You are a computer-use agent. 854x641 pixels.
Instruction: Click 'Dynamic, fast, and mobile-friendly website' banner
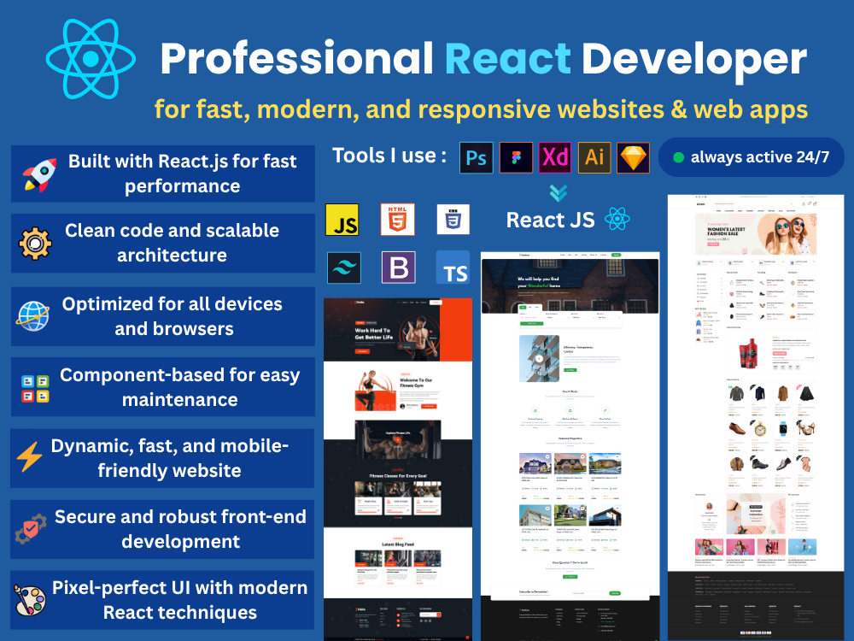click(x=163, y=458)
